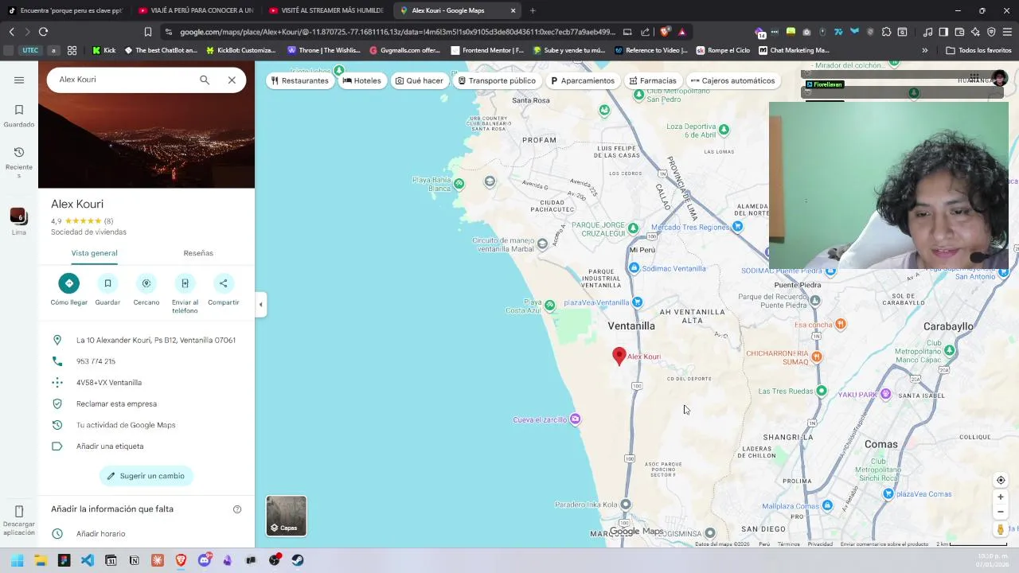Switch to the 'VIAJÉ A PERÚ' YouTube tab
The height and width of the screenshot is (573, 1019).
coord(196,10)
